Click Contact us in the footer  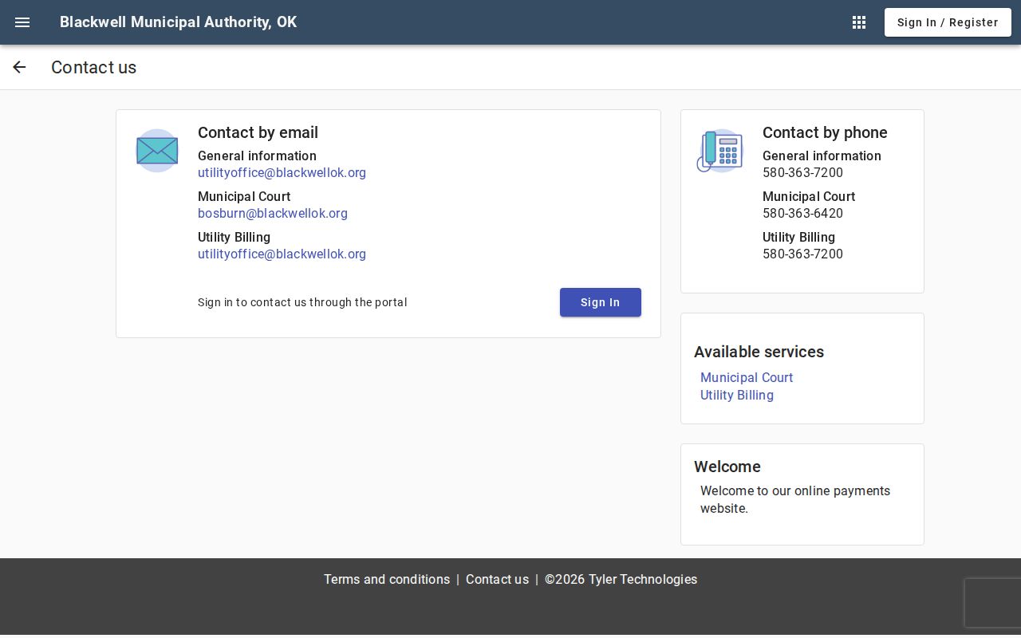(x=497, y=580)
